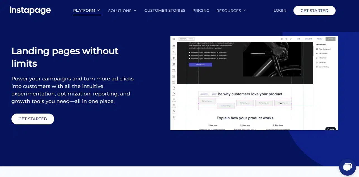359x177 pixels.
Task: Select the HTML element icon
Action: (x=174, y=117)
